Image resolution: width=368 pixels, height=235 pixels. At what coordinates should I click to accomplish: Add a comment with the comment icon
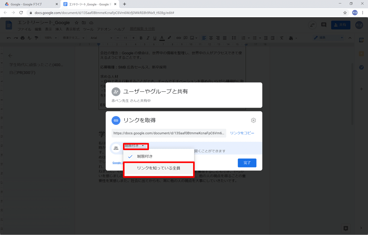pos(185,38)
